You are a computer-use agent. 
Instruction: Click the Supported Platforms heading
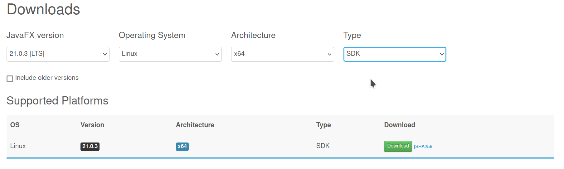(x=57, y=101)
